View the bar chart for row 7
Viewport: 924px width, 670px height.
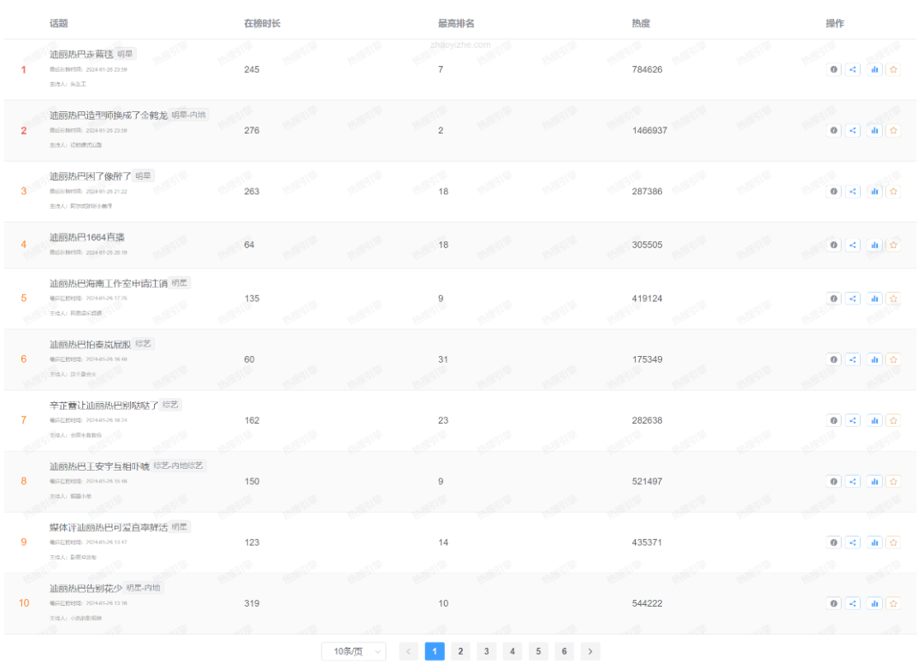874,420
